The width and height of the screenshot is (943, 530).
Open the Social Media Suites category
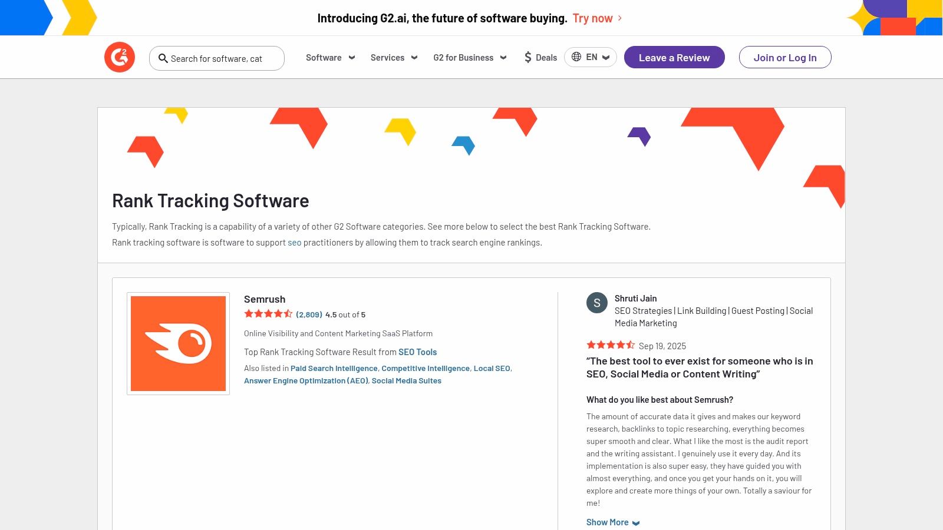[x=407, y=380]
